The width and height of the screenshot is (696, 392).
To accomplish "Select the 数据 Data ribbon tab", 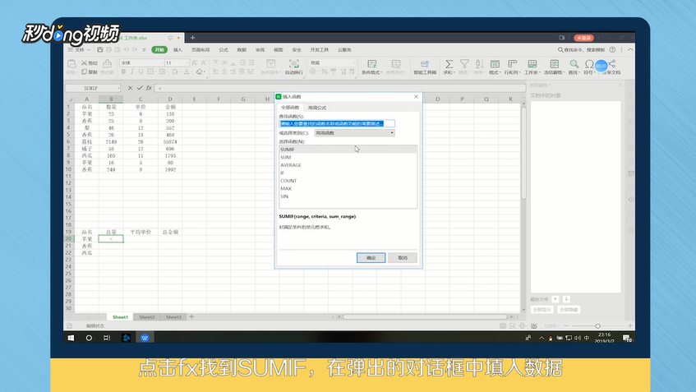I will pos(242,50).
